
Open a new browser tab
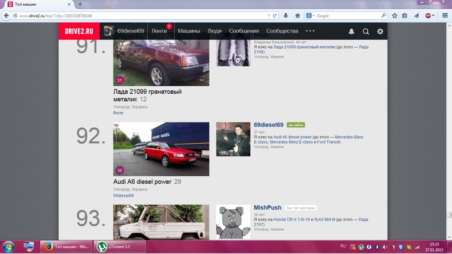click(x=80, y=4)
